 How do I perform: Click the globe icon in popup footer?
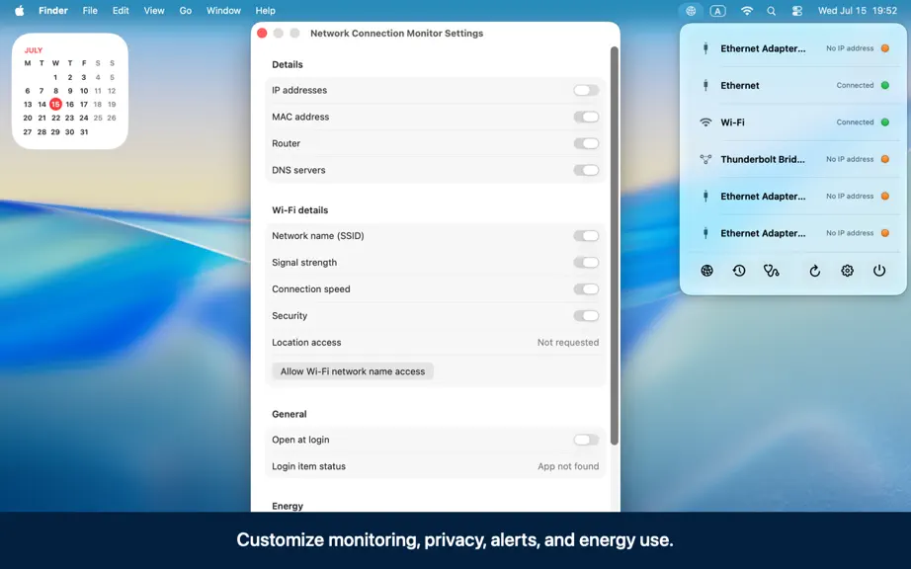706,271
